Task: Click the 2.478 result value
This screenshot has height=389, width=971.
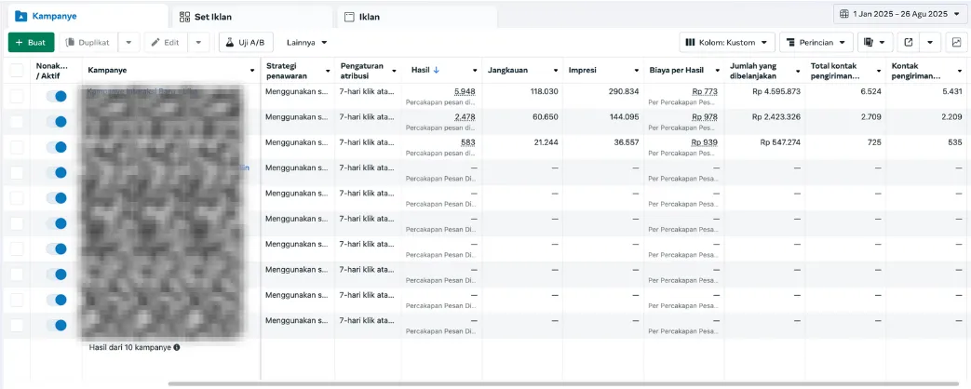Action: 465,117
